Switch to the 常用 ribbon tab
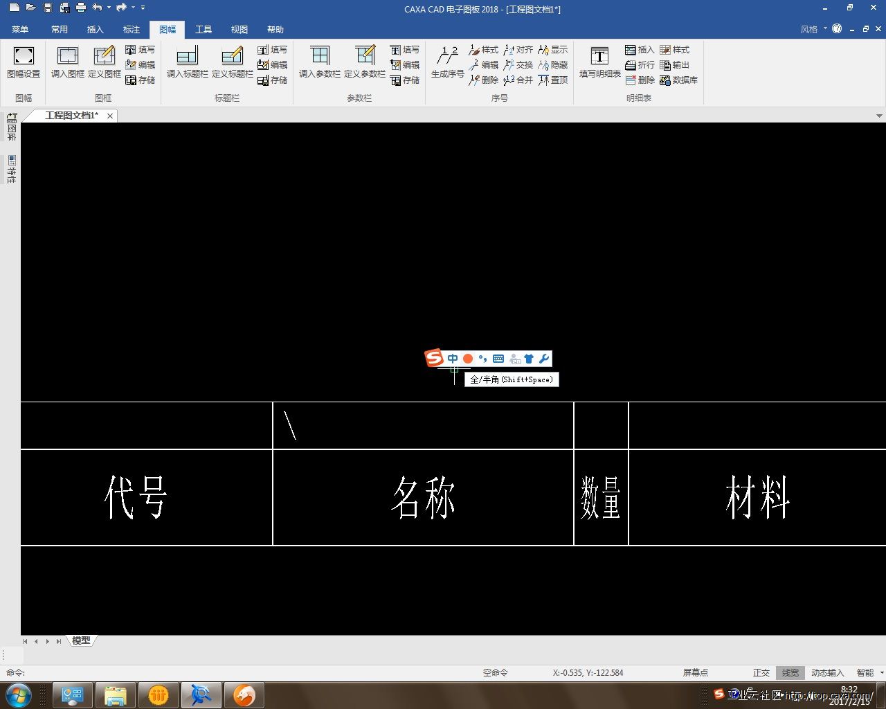Viewport: 886px width, 709px height. click(x=60, y=29)
